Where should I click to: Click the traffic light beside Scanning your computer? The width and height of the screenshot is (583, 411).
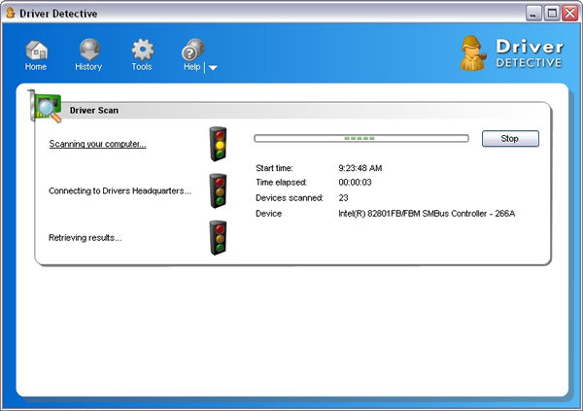point(218,144)
